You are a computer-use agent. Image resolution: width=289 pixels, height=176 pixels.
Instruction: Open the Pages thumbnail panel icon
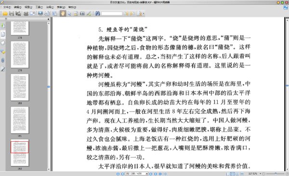pos(3,34)
